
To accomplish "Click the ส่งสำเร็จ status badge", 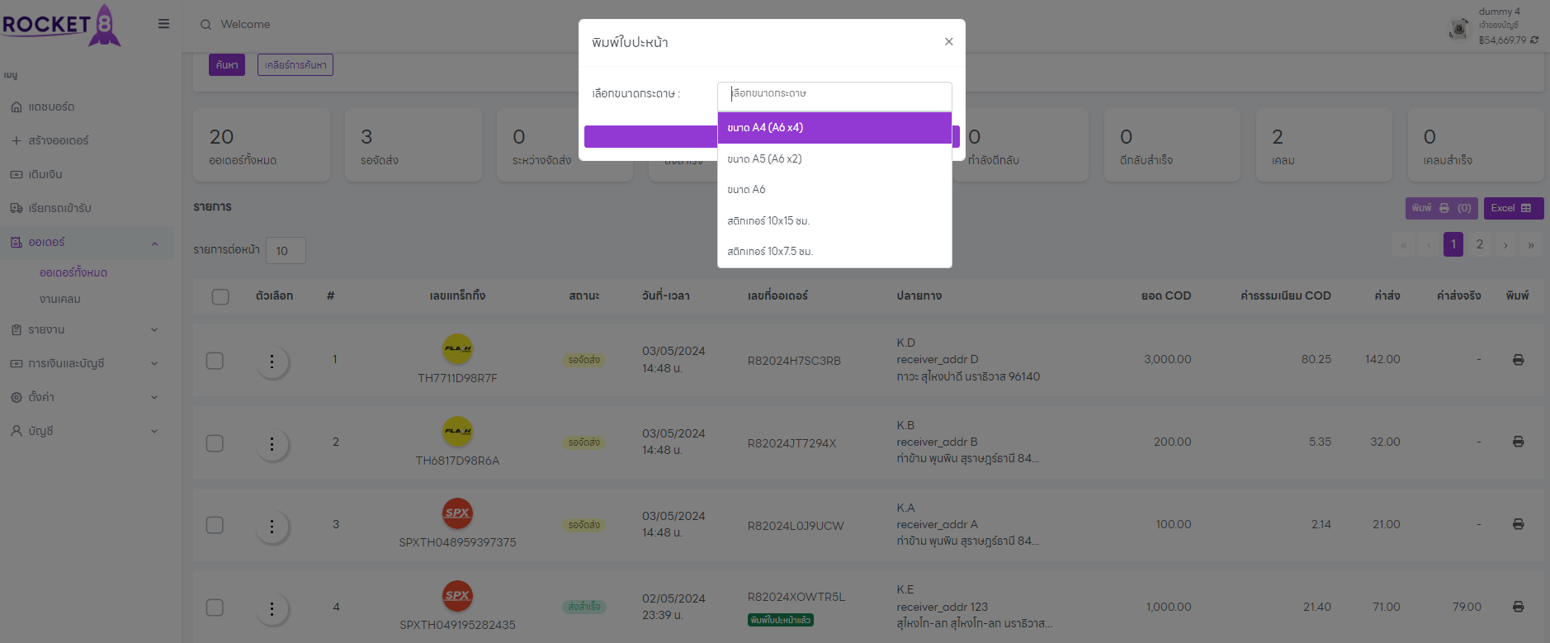I will point(584,607).
